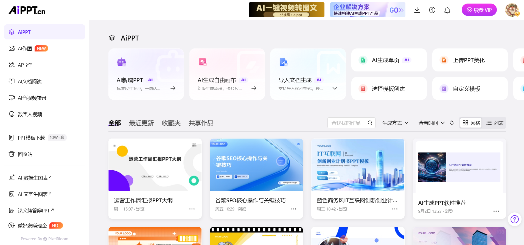The width and height of the screenshot is (524, 245).
Task: Toggle the sort order arrows icon
Action: point(452,123)
